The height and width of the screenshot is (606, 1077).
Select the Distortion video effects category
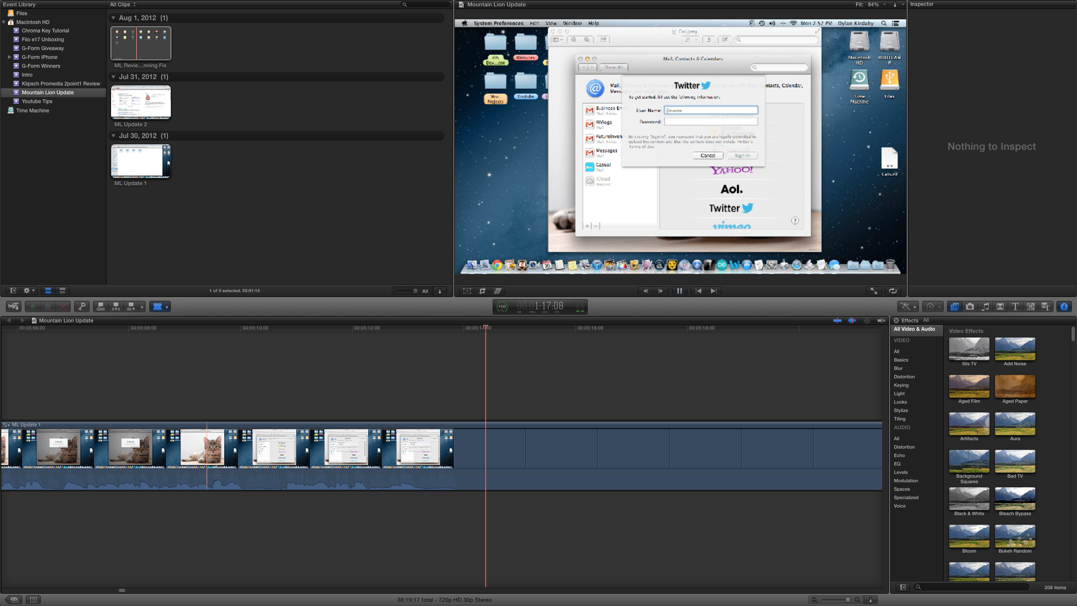pyautogui.click(x=904, y=377)
